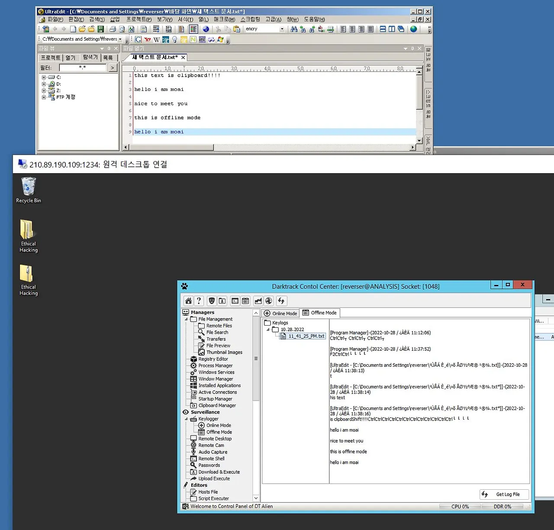The image size is (554, 530).
Task: Click line 'this is offline mode' in UltraEdit
Action: [167, 118]
